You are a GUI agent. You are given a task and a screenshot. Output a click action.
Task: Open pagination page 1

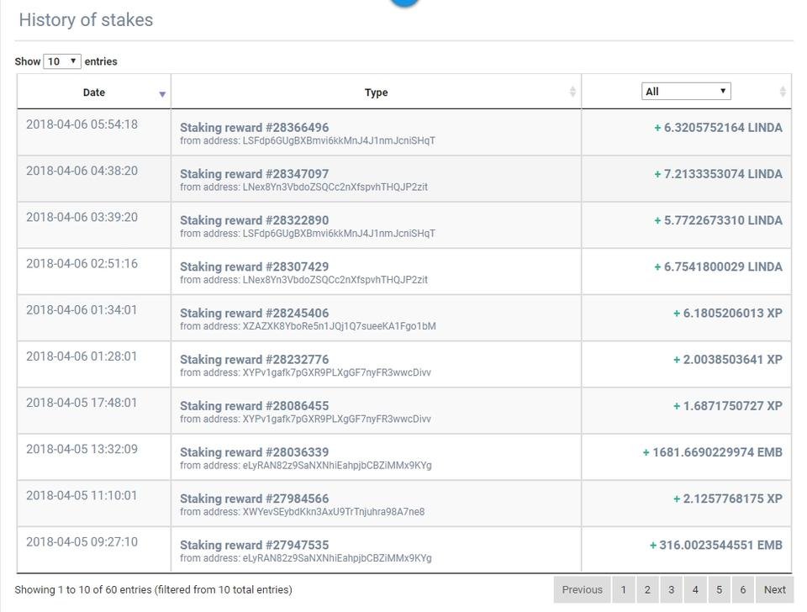coord(623,590)
